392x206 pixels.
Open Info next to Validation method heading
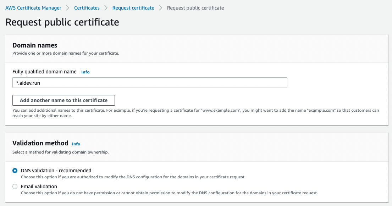click(x=76, y=144)
